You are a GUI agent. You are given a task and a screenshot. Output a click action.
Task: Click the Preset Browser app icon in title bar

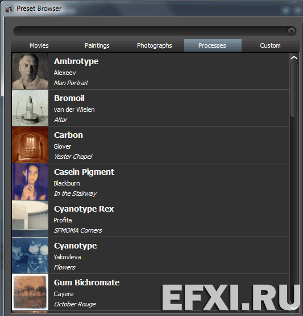point(9,9)
